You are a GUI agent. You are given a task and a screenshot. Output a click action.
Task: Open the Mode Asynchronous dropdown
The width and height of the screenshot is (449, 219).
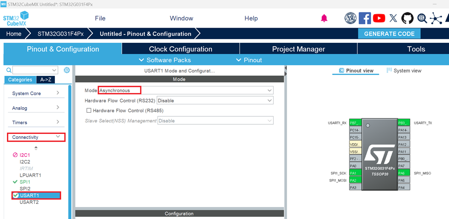pyautogui.click(x=186, y=90)
